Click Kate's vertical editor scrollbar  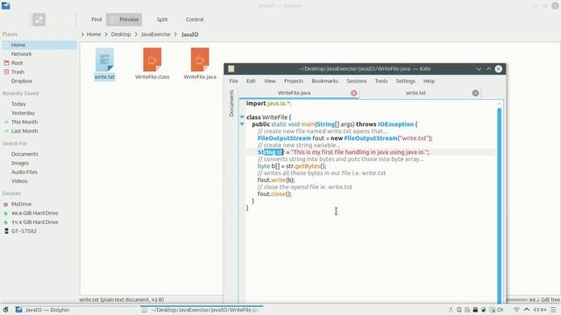tap(499, 206)
